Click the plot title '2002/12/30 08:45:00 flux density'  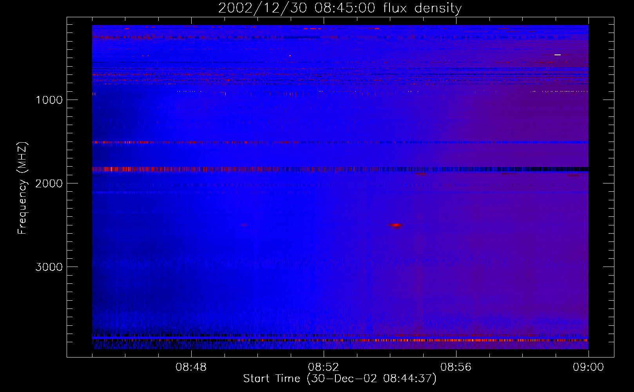tap(340, 8)
